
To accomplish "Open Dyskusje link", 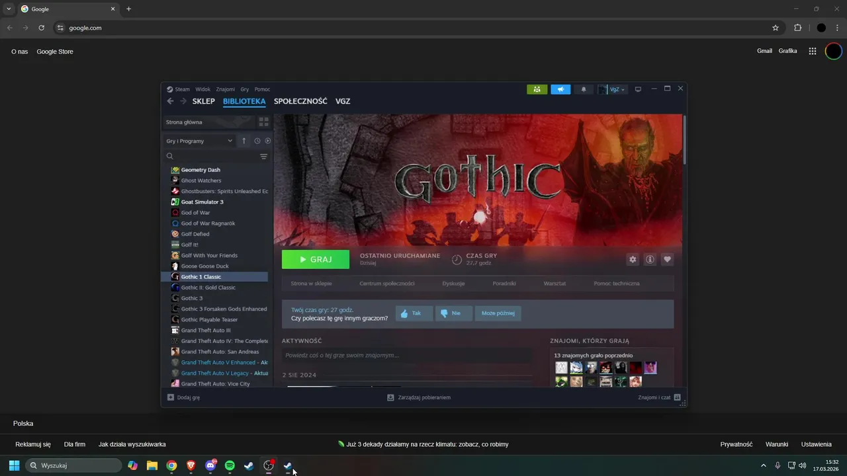I will [453, 284].
